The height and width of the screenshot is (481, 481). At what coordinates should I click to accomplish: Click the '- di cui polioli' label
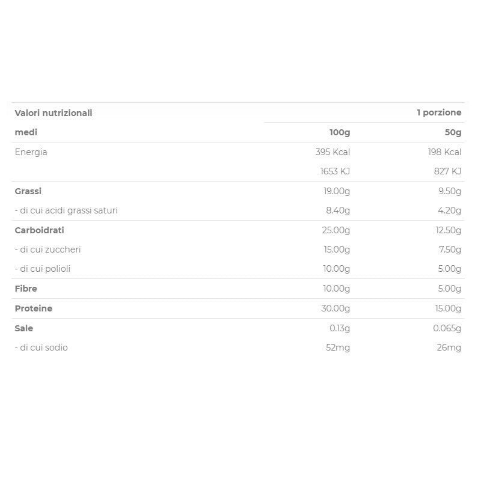point(43,269)
